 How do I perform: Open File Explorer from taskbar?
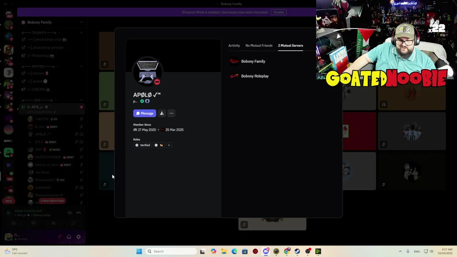pos(224,251)
